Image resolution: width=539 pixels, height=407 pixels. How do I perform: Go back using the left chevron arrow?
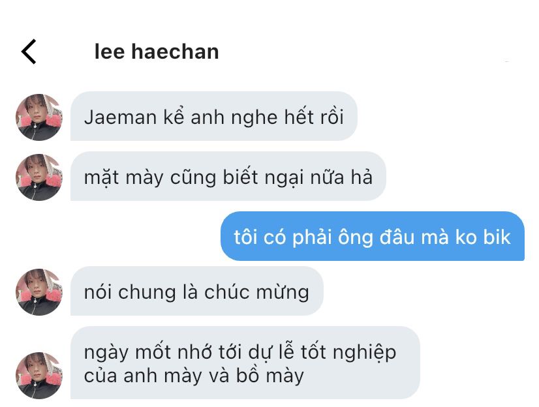tap(29, 52)
